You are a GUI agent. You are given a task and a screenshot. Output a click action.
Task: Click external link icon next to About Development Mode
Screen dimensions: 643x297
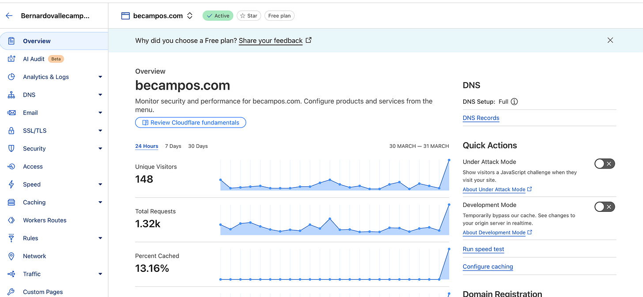(x=530, y=232)
